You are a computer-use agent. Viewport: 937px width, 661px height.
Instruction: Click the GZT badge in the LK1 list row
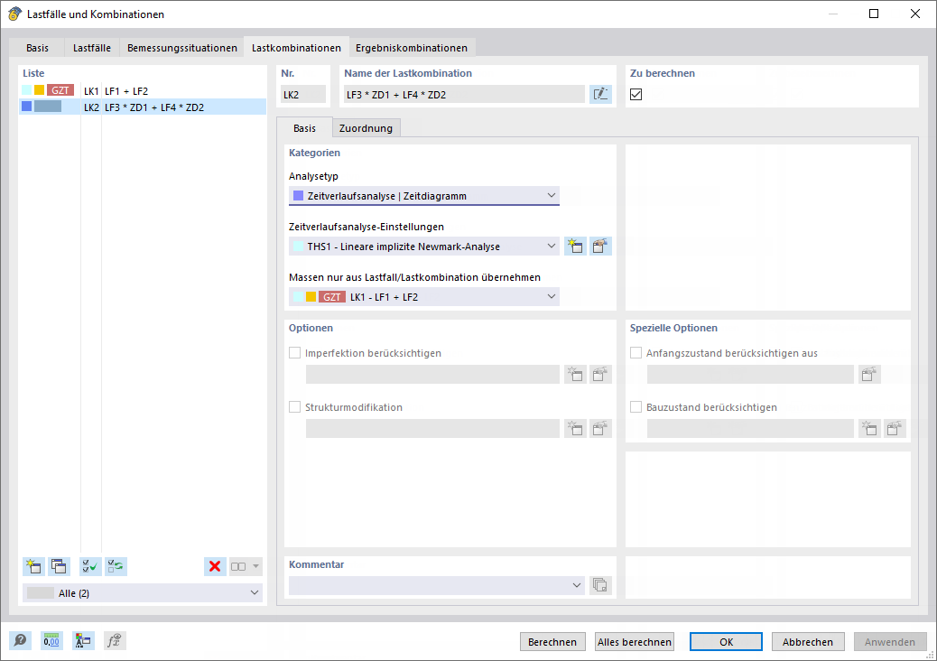coord(60,90)
